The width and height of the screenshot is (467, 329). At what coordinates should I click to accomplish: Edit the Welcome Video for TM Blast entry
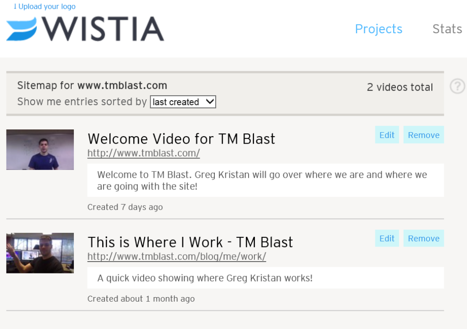(x=387, y=135)
